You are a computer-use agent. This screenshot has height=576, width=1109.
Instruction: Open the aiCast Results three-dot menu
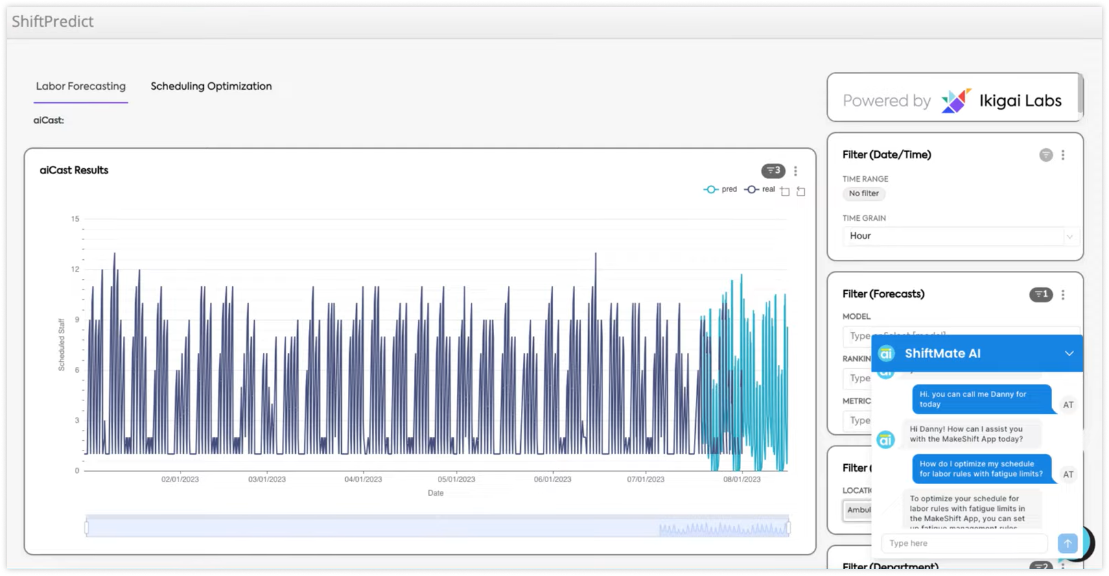pyautogui.click(x=795, y=171)
